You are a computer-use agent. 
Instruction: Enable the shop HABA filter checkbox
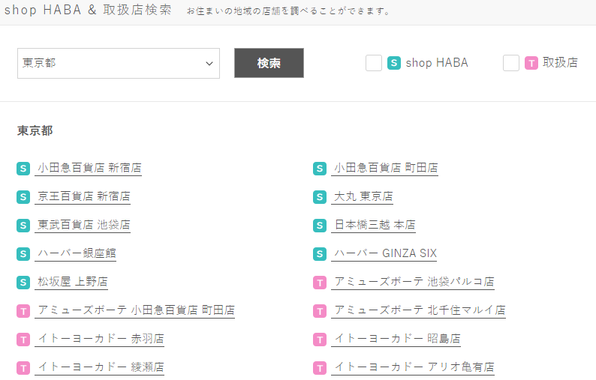(374, 63)
